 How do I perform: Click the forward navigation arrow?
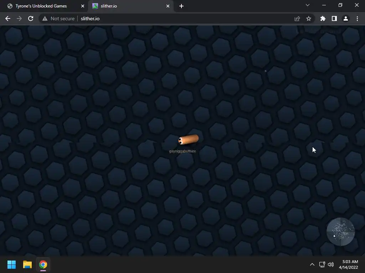19,18
